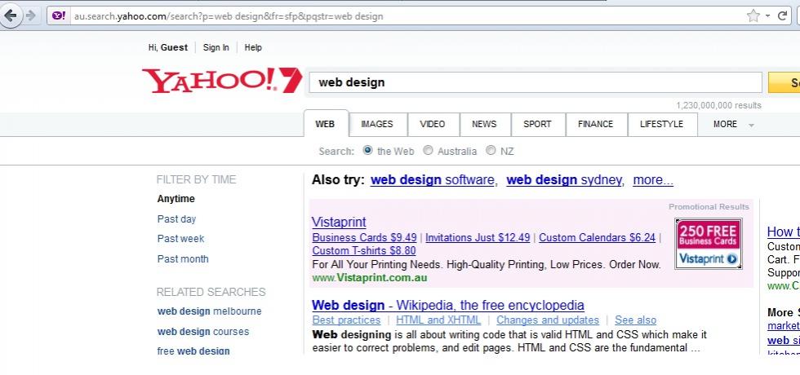The height and width of the screenshot is (375, 800).
Task: Switch to the LIFESTYLE tab
Action: coord(662,124)
